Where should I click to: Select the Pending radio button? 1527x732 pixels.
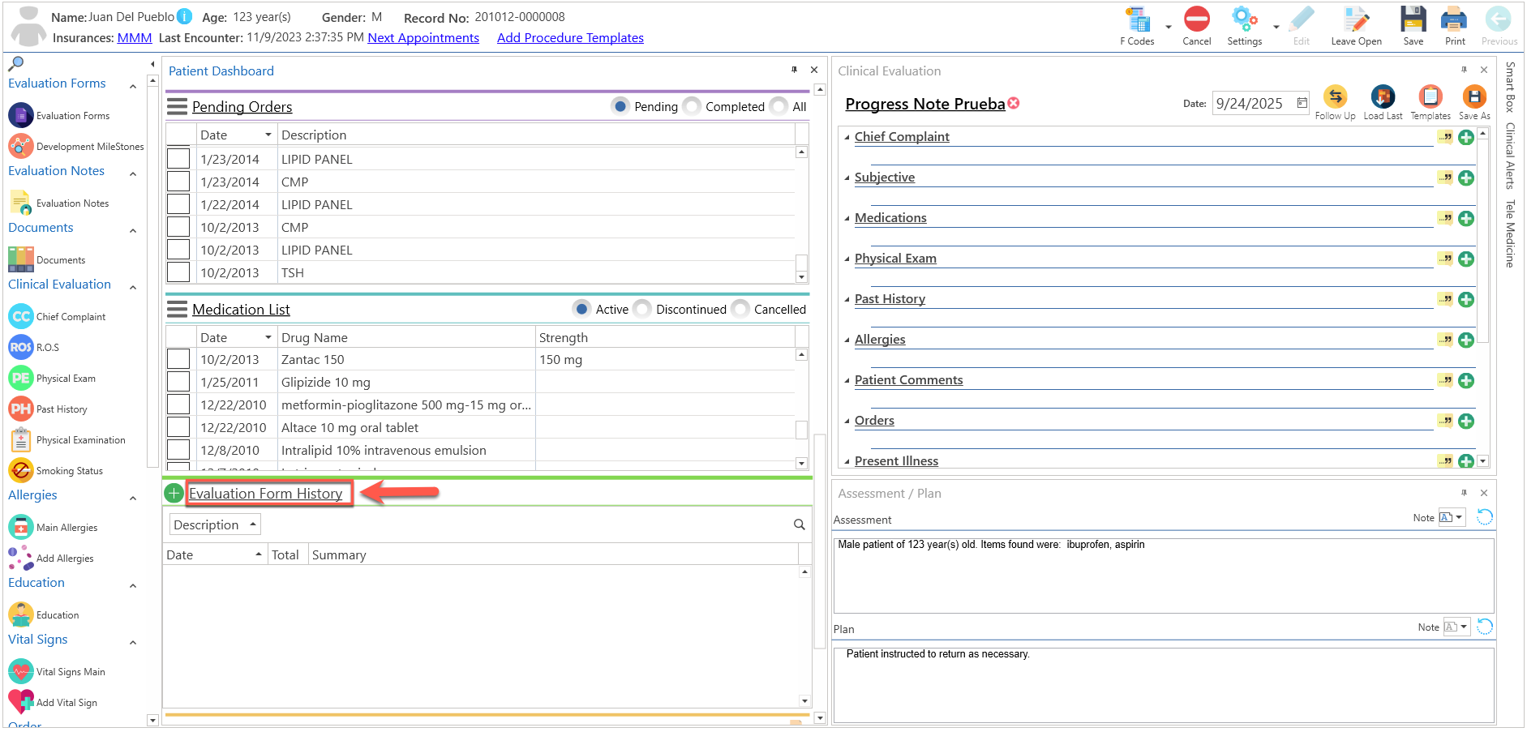620,106
